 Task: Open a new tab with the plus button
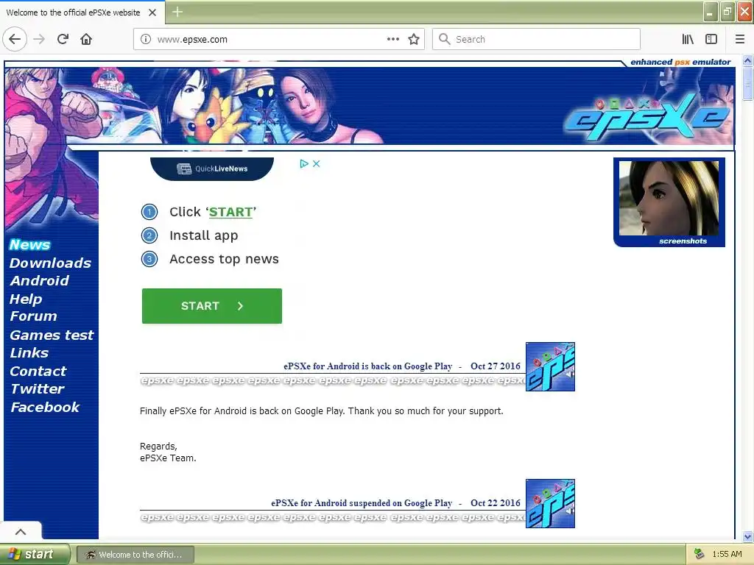[177, 12]
